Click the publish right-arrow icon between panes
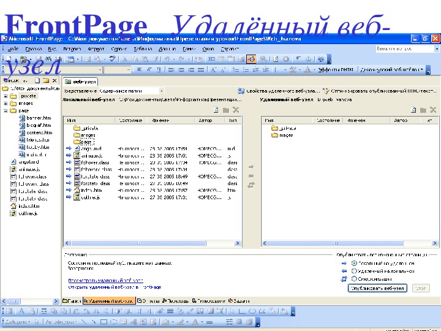 (251, 167)
